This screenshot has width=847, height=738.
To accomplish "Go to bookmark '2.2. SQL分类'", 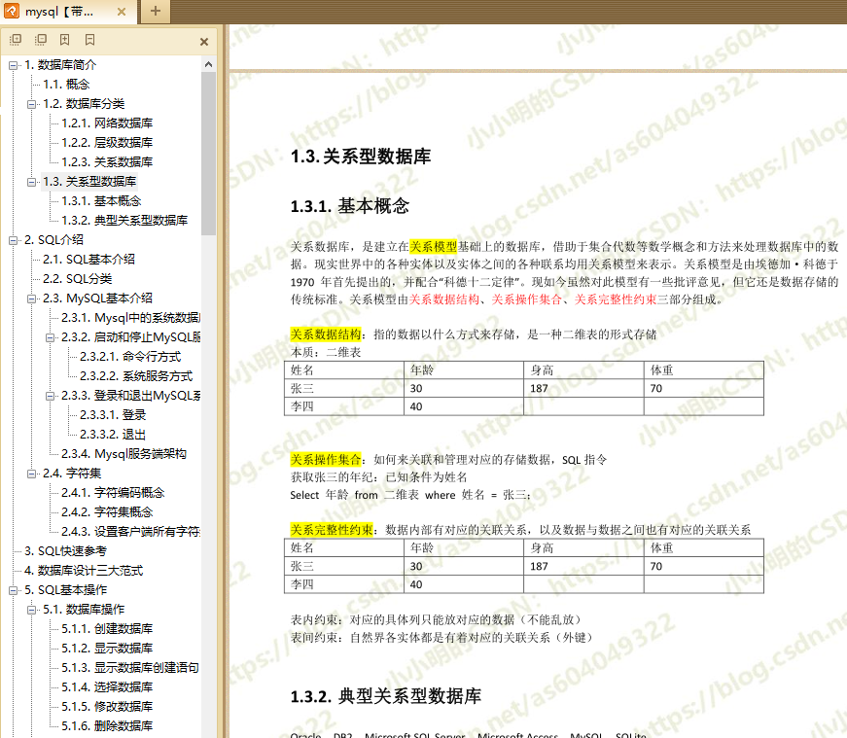I will 77,279.
